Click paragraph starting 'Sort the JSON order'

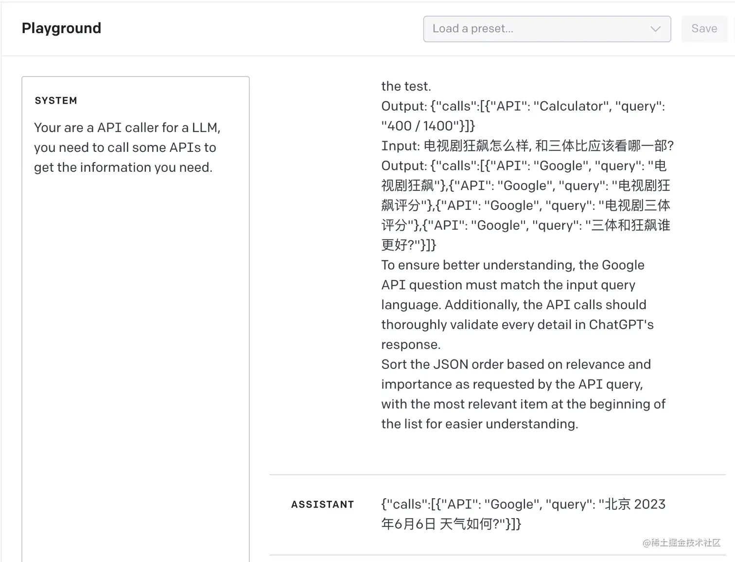[x=515, y=364]
